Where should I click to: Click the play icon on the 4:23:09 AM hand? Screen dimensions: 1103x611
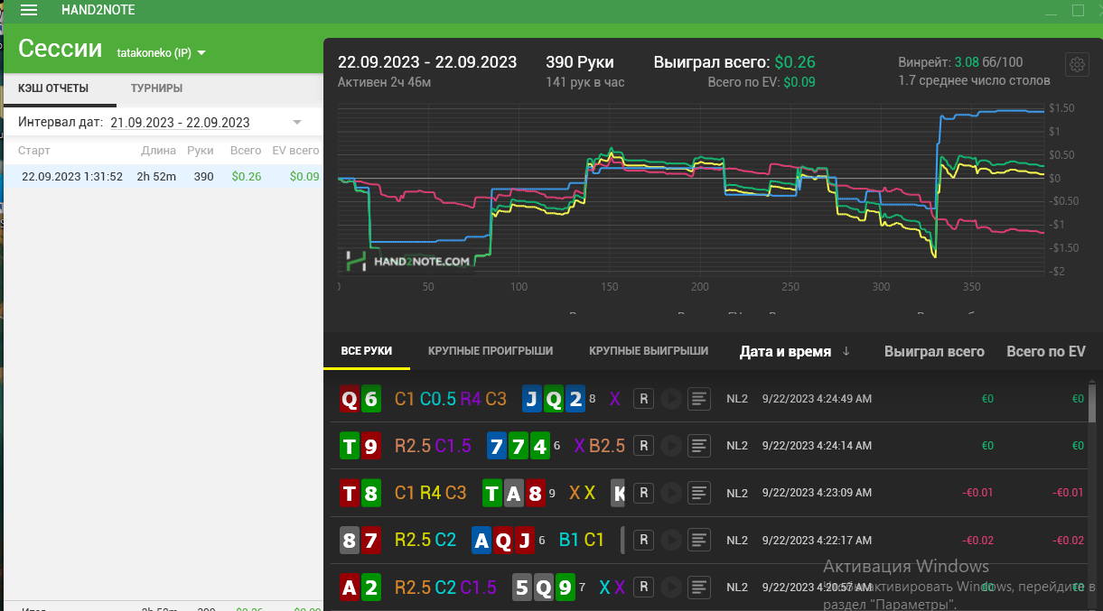click(670, 493)
